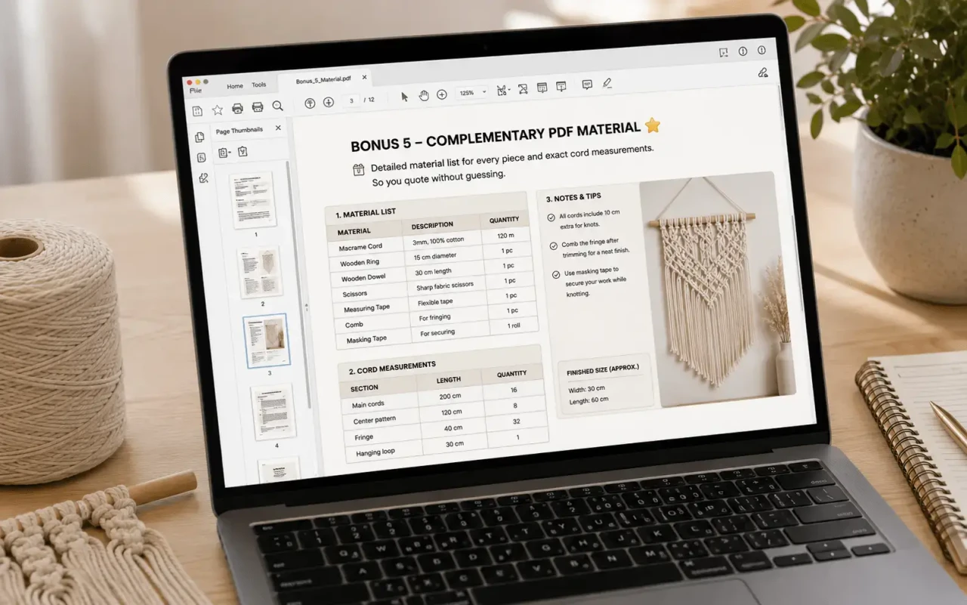Click the save file icon in toolbar
This screenshot has height=605, width=967.
click(x=197, y=111)
